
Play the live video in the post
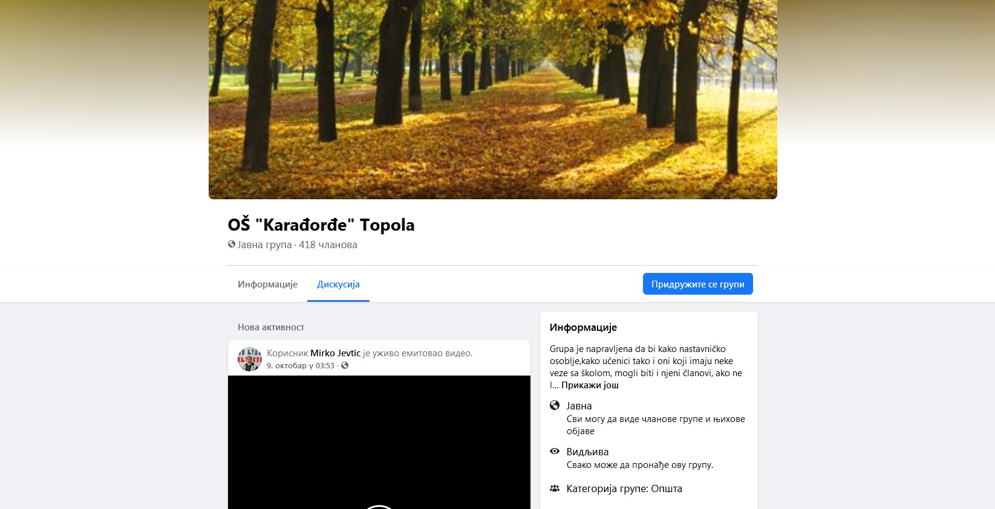(x=379, y=506)
